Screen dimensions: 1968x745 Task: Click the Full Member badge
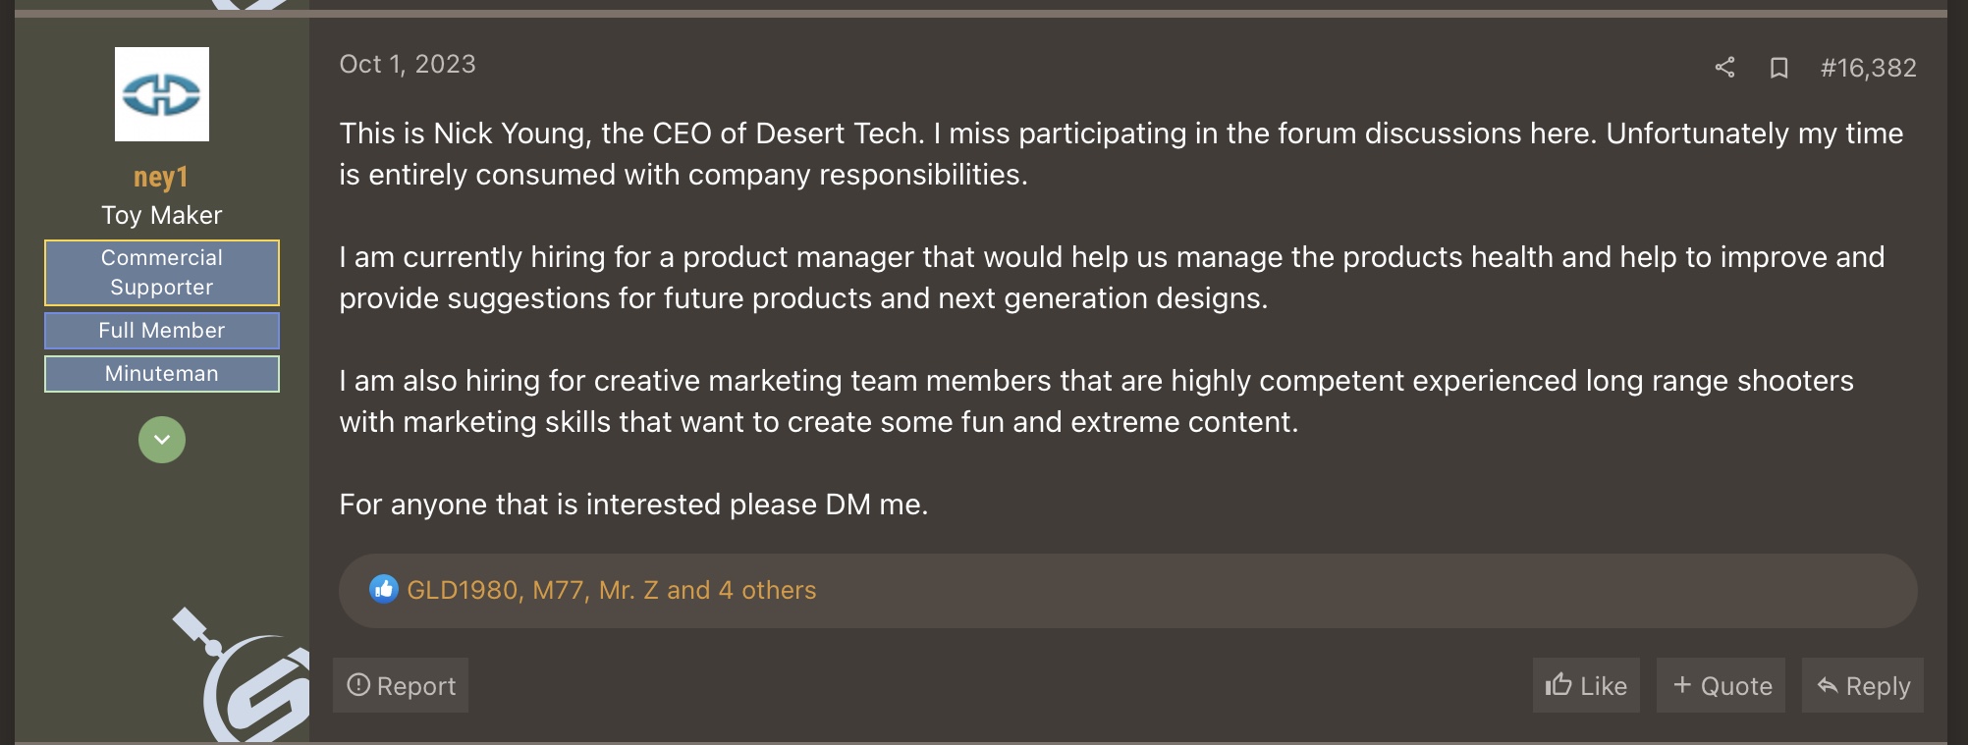(162, 331)
